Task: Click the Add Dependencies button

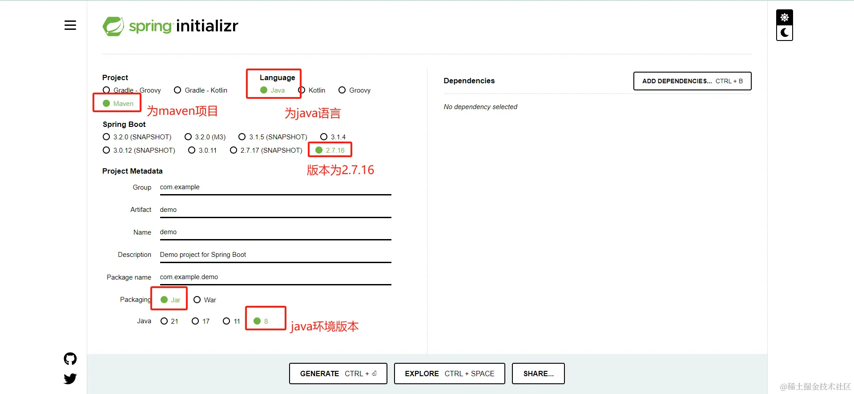Action: (693, 81)
